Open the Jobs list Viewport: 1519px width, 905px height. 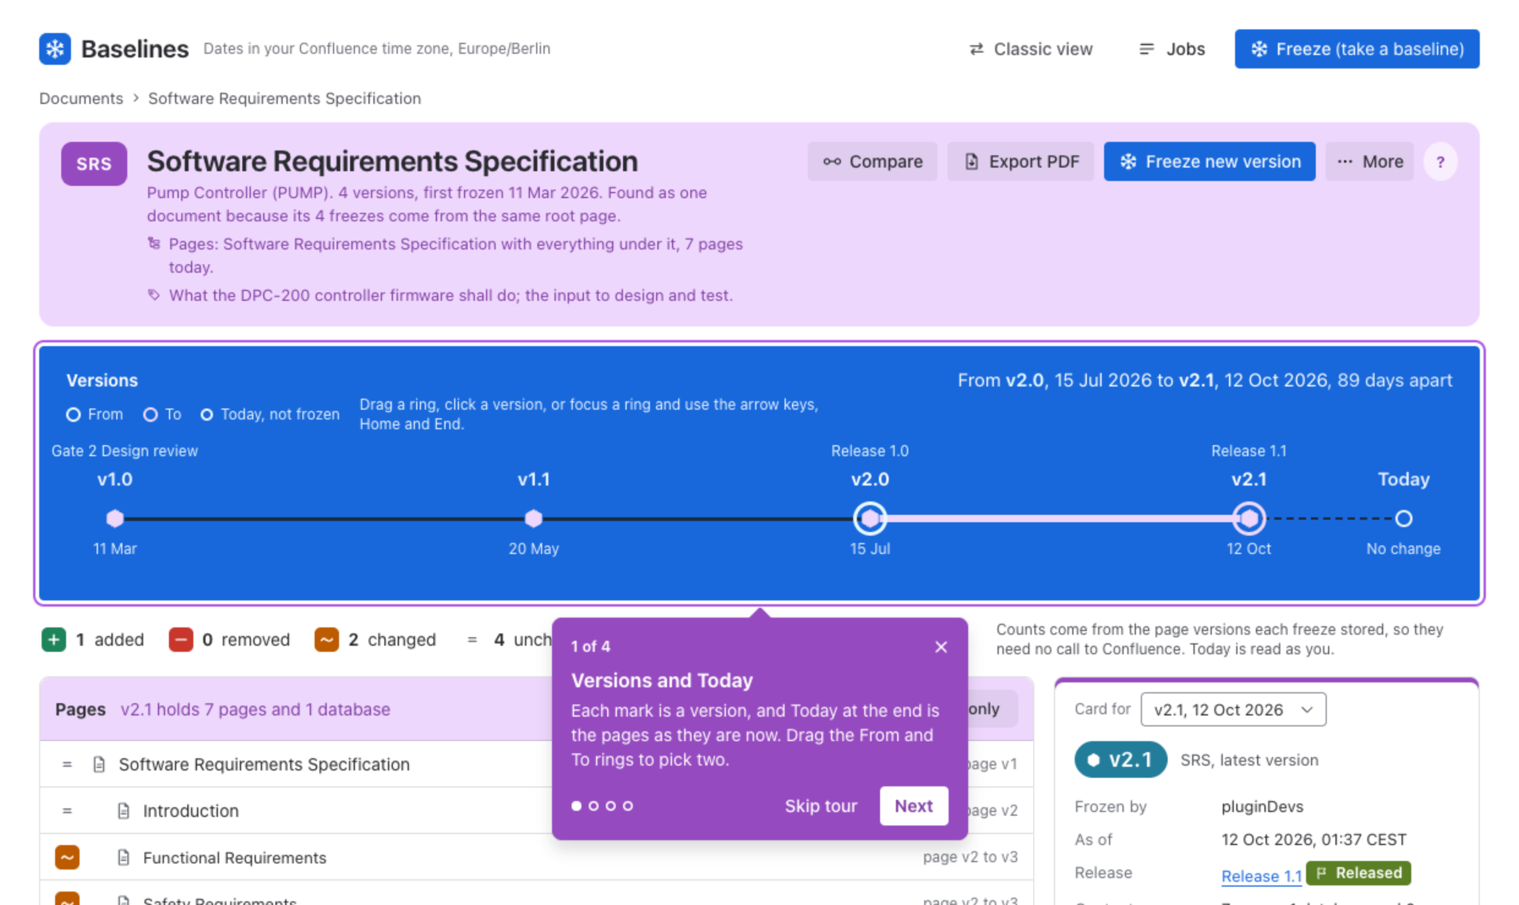point(1171,49)
